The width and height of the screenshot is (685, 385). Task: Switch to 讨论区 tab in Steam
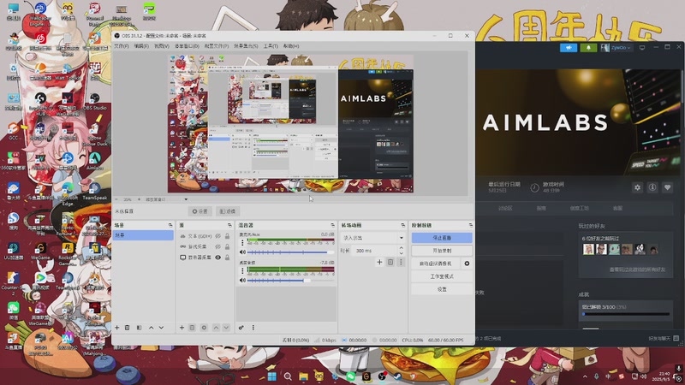point(505,208)
